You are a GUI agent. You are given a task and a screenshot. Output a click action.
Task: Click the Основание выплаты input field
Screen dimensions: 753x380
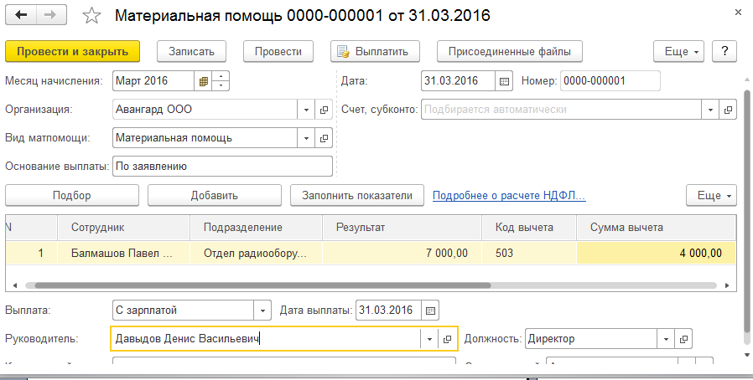(222, 167)
